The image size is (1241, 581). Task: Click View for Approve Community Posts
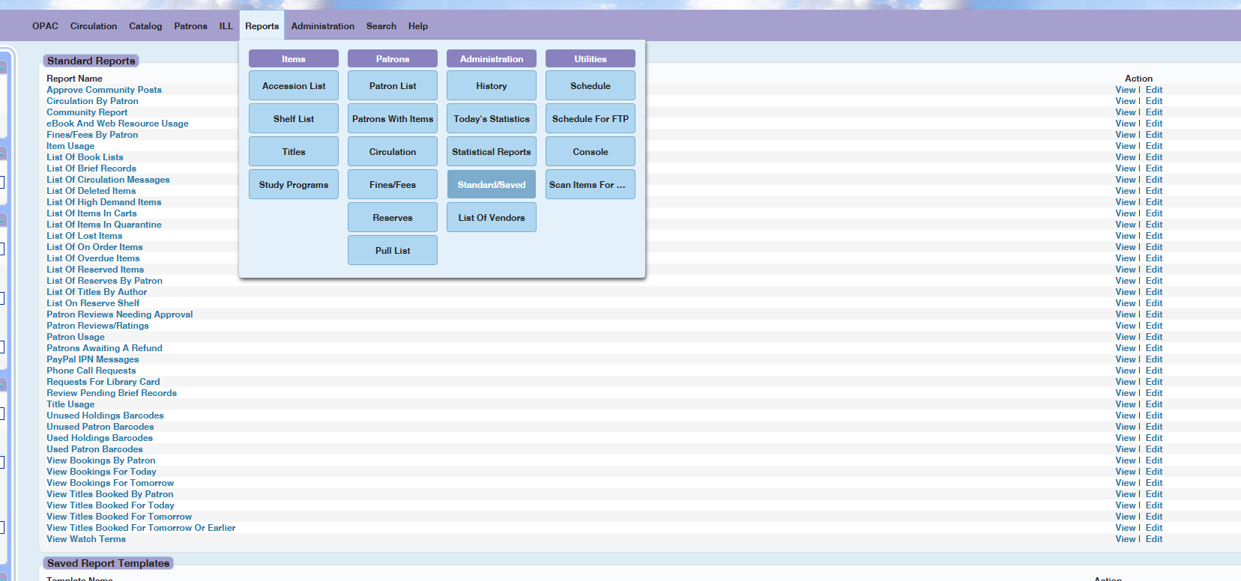pos(1126,90)
